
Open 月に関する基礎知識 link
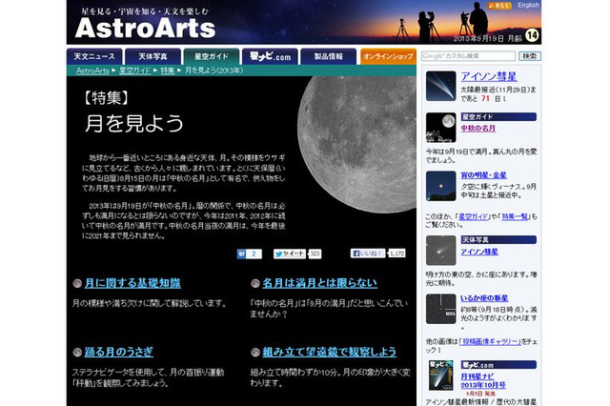pos(132,283)
